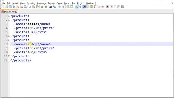174x98 pixels.
Task: Zoom in using the magnifier plus icon
Action: 59,7
